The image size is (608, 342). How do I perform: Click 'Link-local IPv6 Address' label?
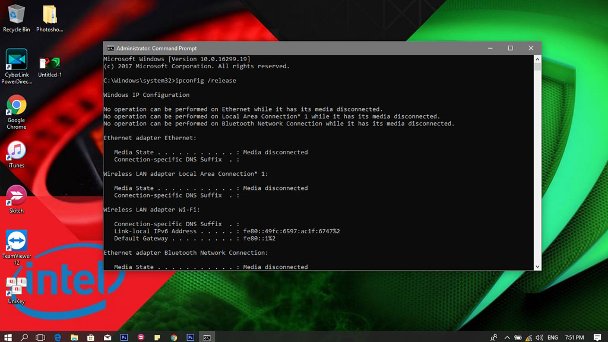coord(155,231)
